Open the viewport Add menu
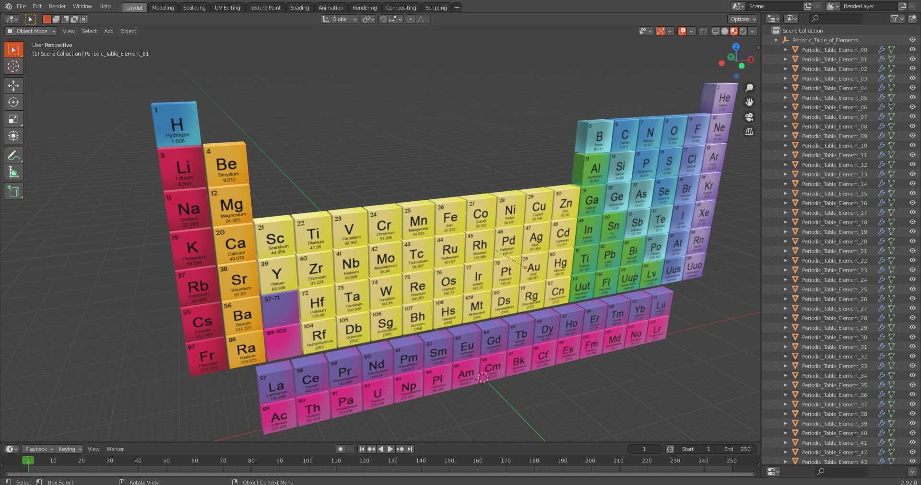This screenshot has height=485, width=921. [x=109, y=31]
